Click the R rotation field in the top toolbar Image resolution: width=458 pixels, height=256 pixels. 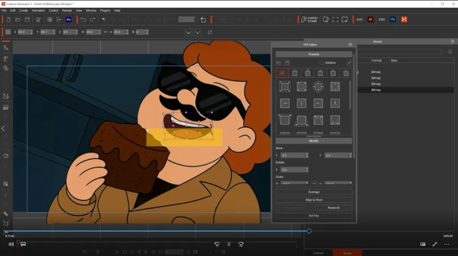tap(141, 32)
